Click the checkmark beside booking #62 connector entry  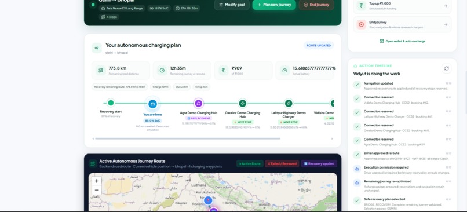(x=357, y=99)
